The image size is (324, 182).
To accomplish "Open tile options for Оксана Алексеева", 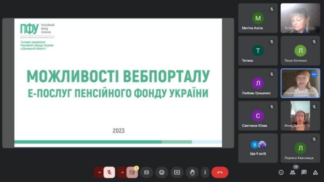I will point(314,74).
